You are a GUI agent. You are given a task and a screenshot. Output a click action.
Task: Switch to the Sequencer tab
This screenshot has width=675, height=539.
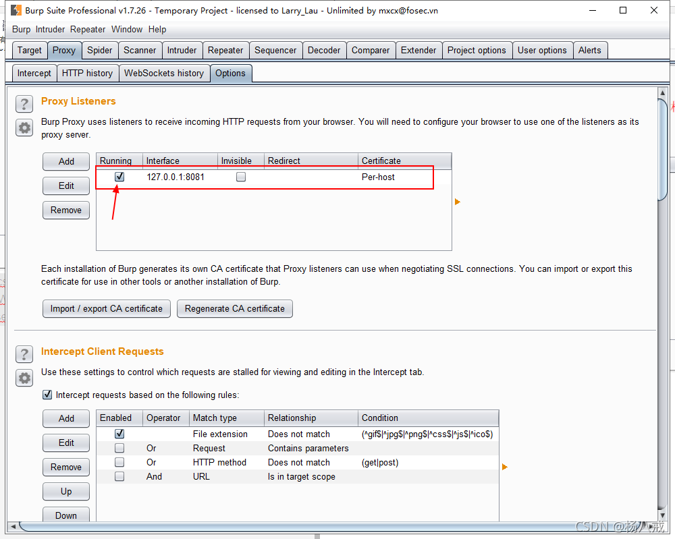[x=275, y=51]
